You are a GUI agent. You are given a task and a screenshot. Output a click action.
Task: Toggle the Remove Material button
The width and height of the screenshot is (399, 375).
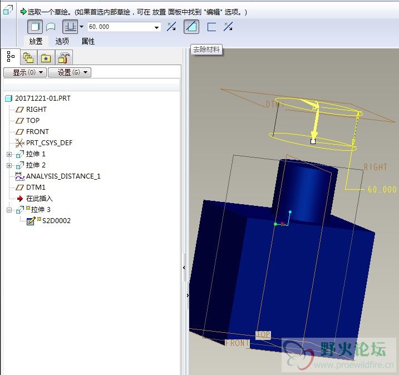point(191,27)
